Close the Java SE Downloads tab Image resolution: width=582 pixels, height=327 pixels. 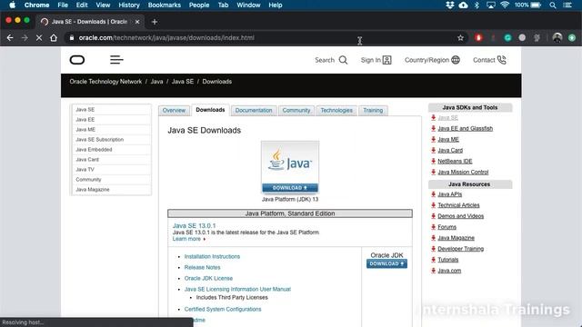tap(137, 22)
